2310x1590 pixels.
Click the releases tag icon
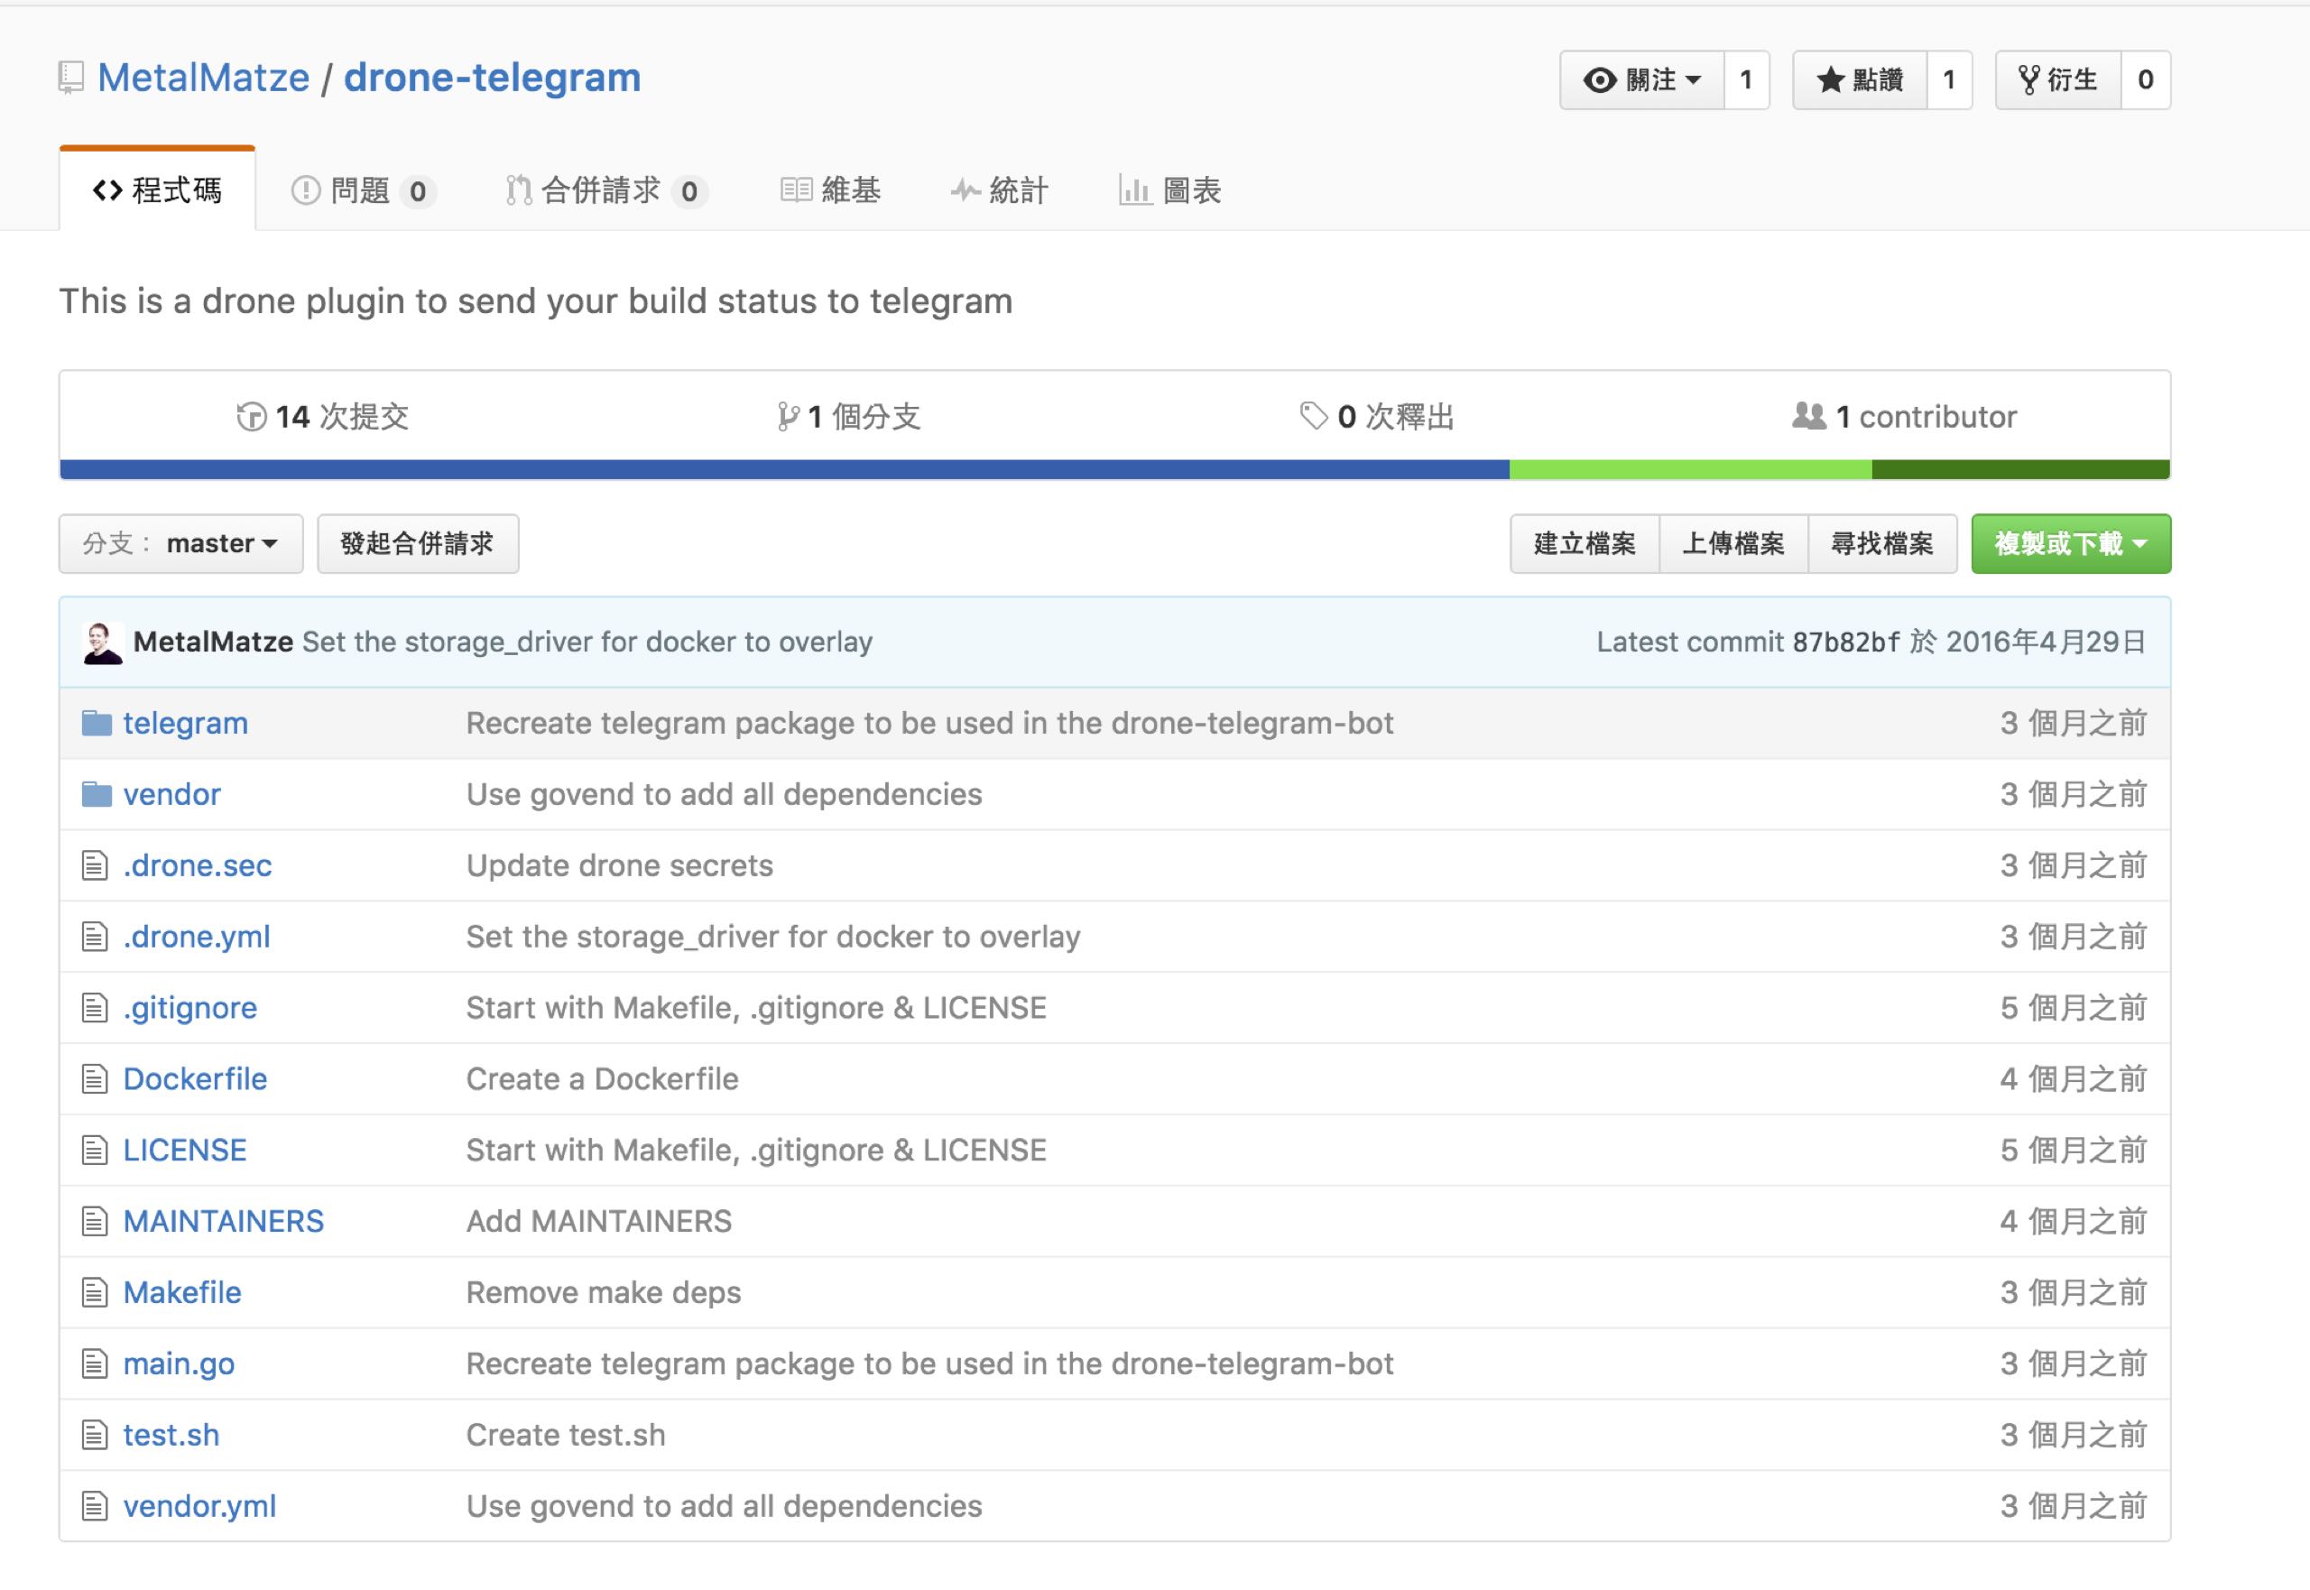(x=1313, y=416)
